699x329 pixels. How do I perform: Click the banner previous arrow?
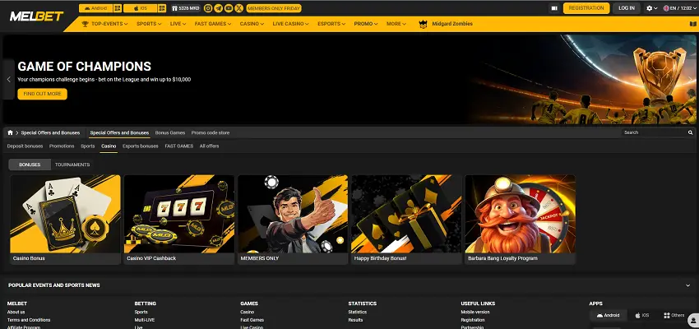8,79
